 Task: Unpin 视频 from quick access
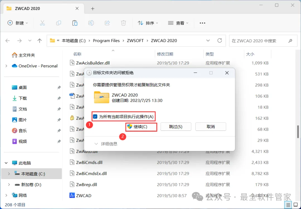(59, 141)
